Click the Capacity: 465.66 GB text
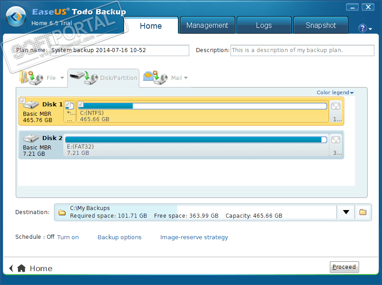Viewport: 382px width, 285px height. tap(254, 216)
